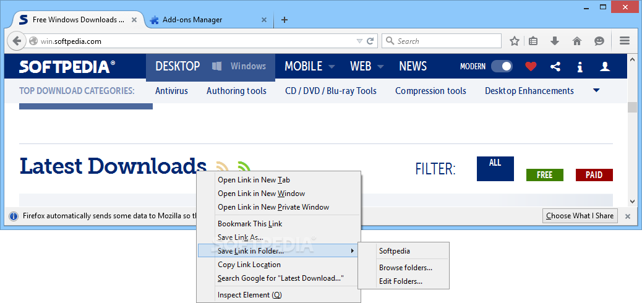
Task: Open the info icon in Softpedia header
Action: [580, 67]
